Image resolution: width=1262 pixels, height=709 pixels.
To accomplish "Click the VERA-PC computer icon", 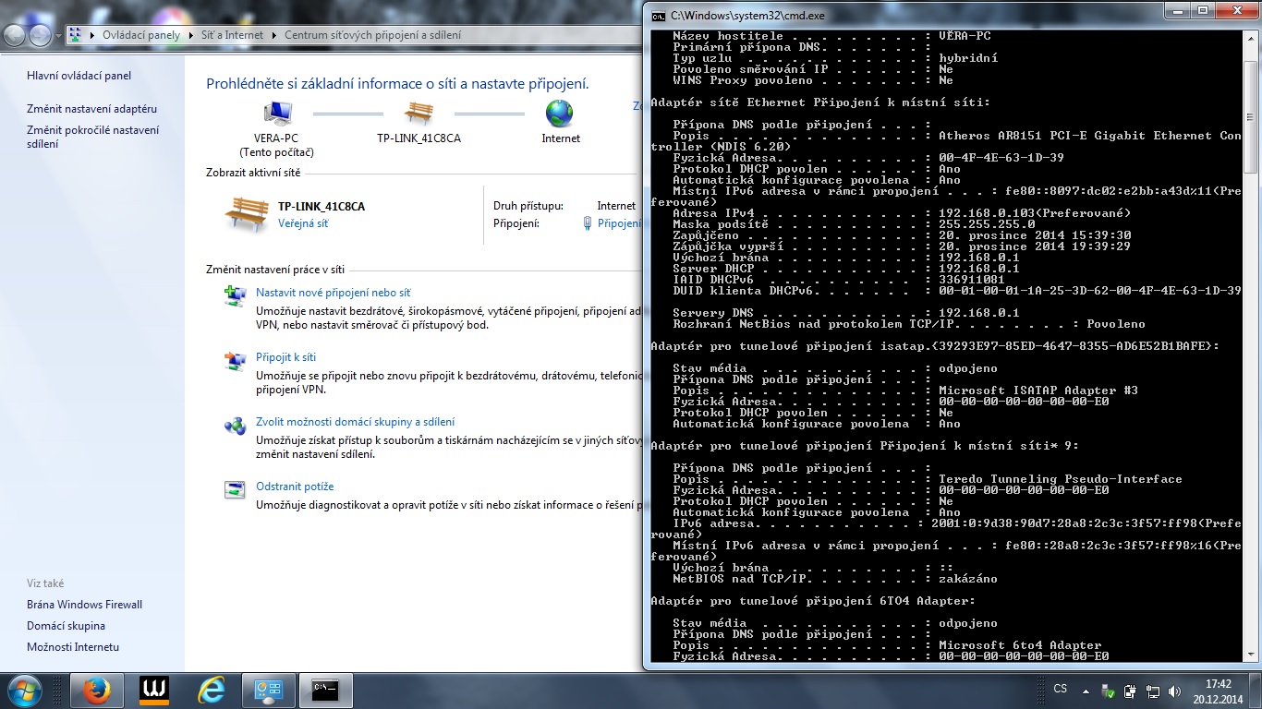I will tap(277, 114).
